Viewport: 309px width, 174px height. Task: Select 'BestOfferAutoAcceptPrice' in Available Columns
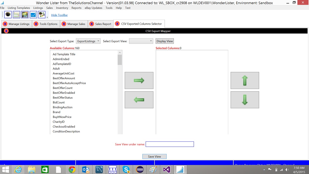point(69,83)
